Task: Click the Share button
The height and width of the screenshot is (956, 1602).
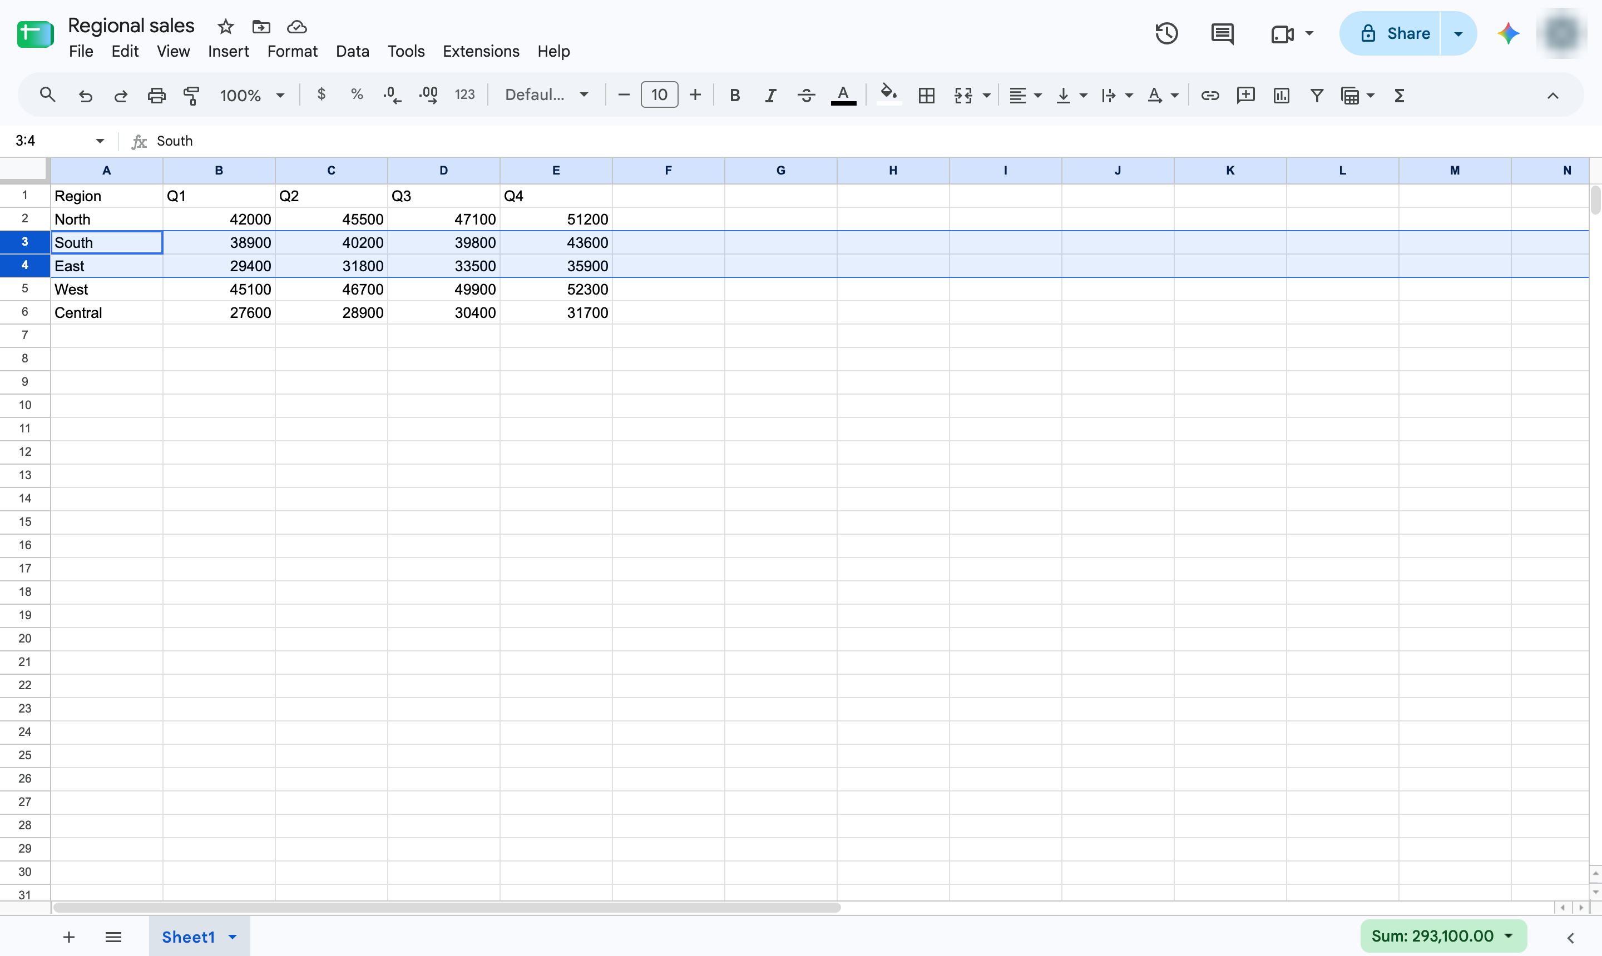Action: [x=1390, y=33]
